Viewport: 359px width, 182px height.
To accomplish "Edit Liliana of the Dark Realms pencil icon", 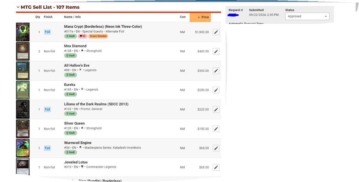I will tap(216, 109).
